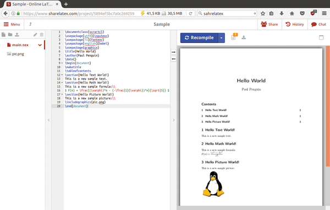The width and height of the screenshot is (330, 210).
Task: Open the main.tex file options chevron
Action: point(40,45)
